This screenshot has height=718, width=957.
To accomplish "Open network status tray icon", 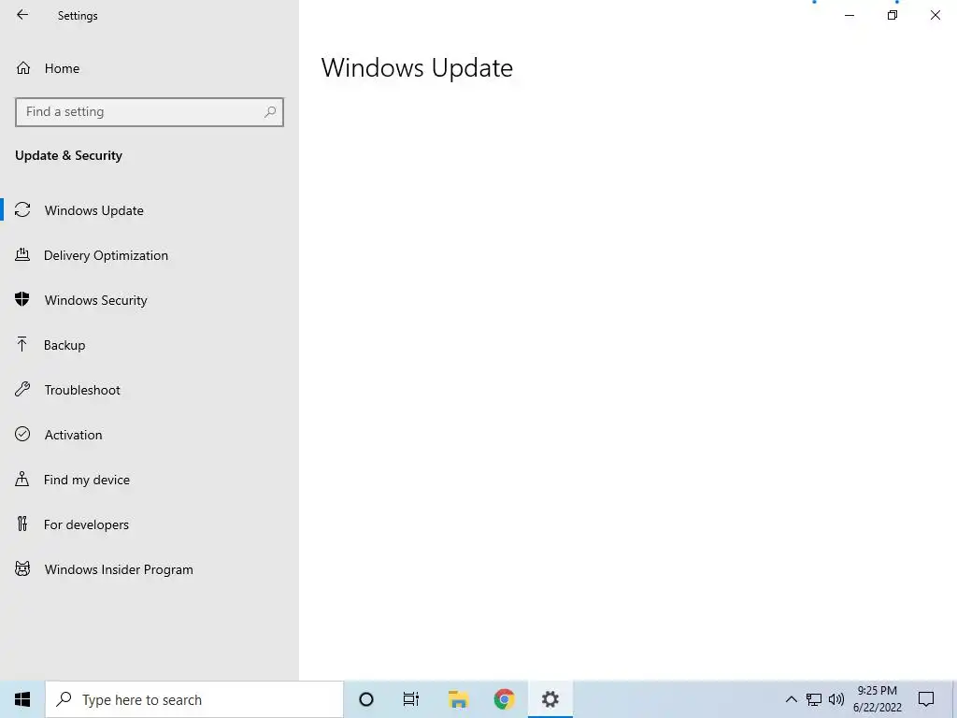I will point(814,699).
